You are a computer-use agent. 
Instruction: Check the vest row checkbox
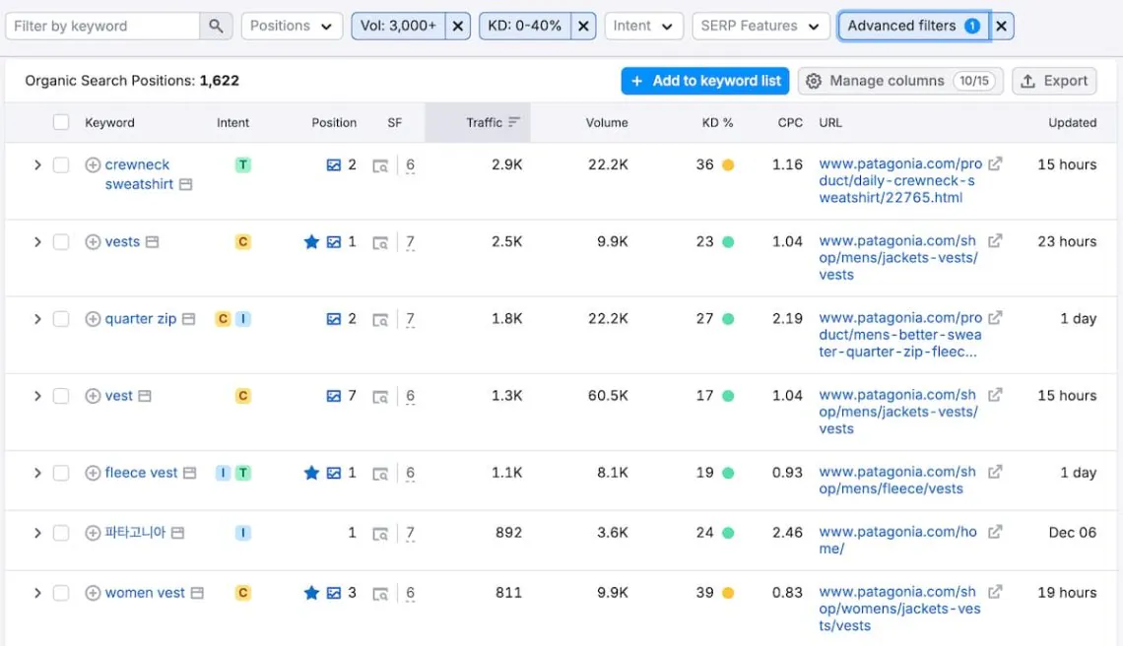point(61,396)
